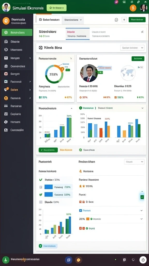Open the dropdown in the Kimis Bima header

tap(132, 48)
